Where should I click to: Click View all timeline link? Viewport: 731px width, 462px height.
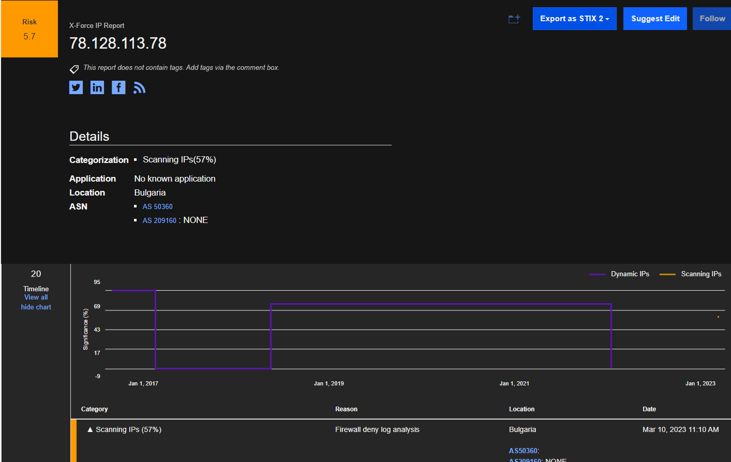tap(36, 297)
